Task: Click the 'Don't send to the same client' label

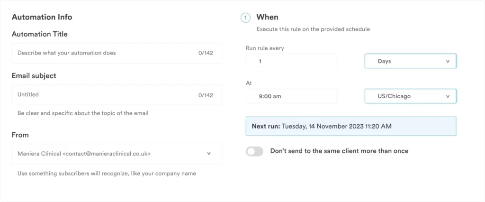Action: (x=339, y=151)
